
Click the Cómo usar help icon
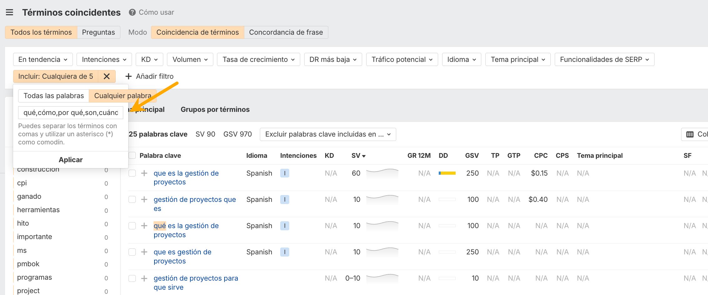click(x=132, y=12)
